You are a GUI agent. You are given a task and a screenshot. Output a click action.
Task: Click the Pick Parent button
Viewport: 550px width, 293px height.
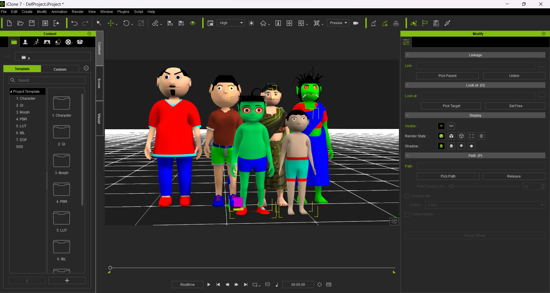tap(447, 76)
